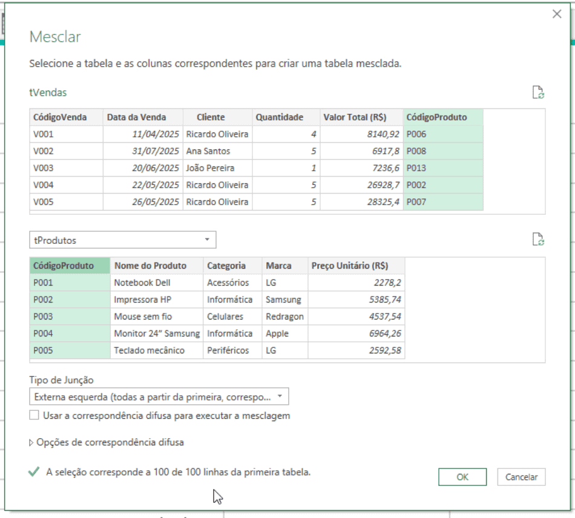Click the refresh preview icon beside tProdutos dropdown

click(537, 240)
